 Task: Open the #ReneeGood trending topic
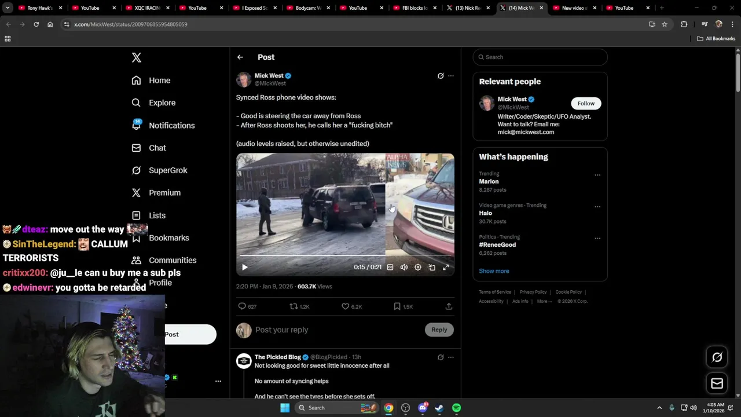click(497, 244)
